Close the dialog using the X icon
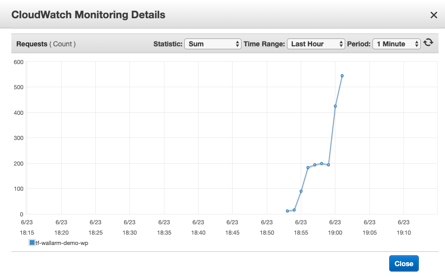This screenshot has height=277, width=445. (434, 15)
